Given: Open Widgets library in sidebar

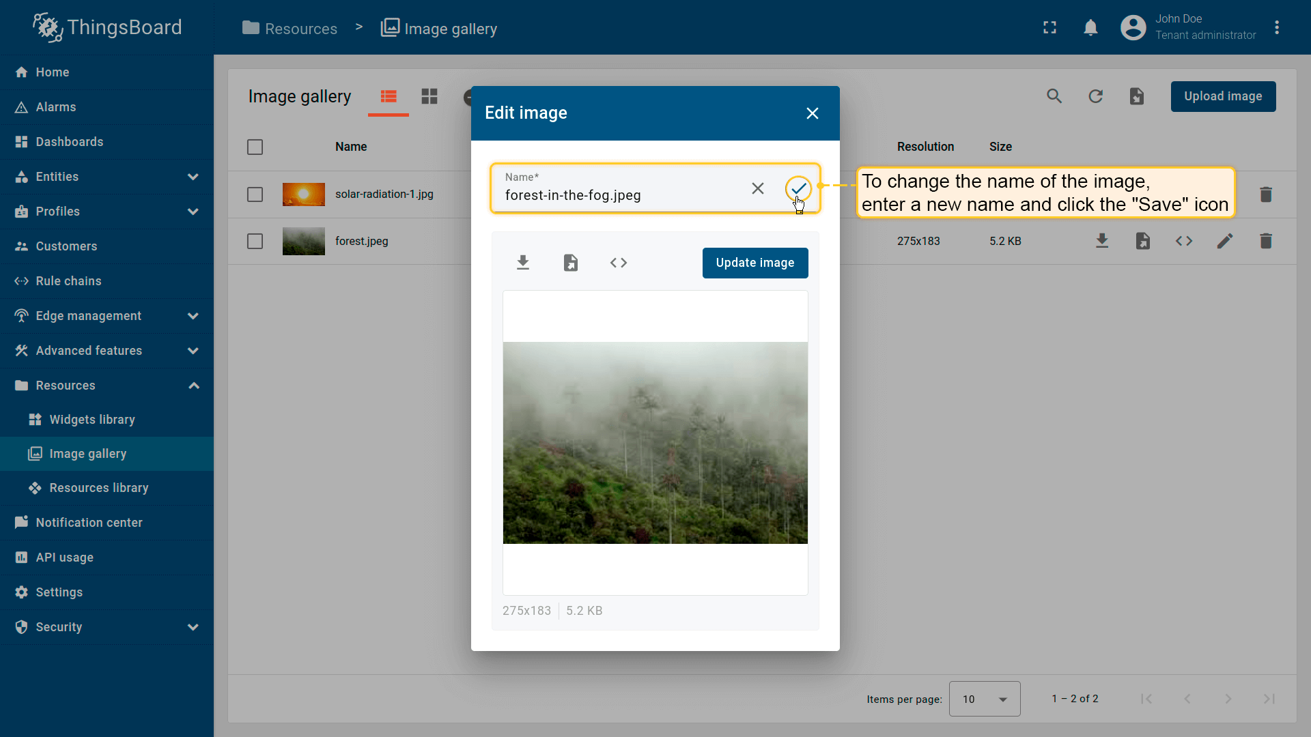Looking at the screenshot, I should coord(92,420).
